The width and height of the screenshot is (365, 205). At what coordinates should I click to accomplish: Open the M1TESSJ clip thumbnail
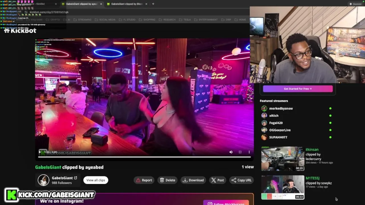tap(283, 187)
